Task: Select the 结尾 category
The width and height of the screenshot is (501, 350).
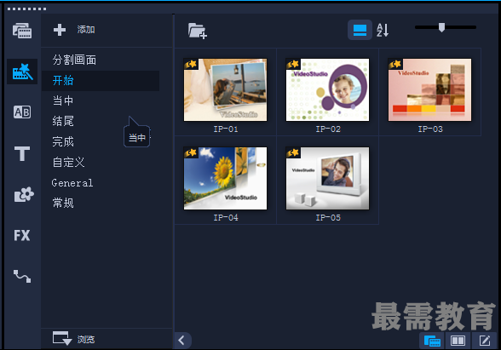Action: tap(63, 121)
